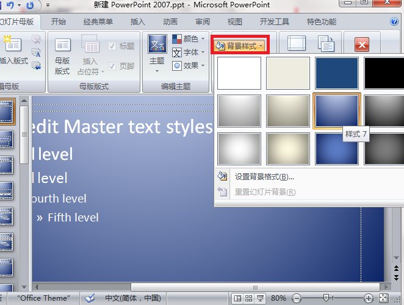Click the 设置背景格式 paint bucket icon
The height and width of the screenshot is (305, 404).
click(x=222, y=176)
